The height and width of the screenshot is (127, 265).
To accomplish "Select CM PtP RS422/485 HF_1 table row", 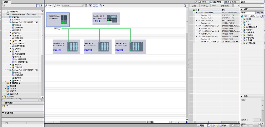I will pos(216,41).
